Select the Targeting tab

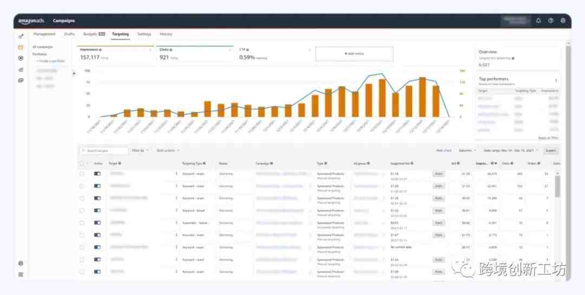coord(120,34)
